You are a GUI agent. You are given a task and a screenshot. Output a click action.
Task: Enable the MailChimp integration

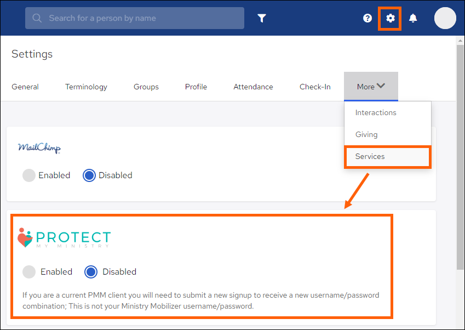tap(28, 175)
